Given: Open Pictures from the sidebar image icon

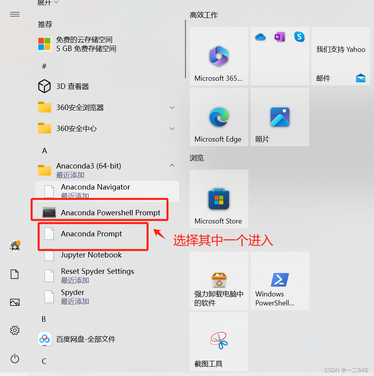Looking at the screenshot, I should coord(15,302).
